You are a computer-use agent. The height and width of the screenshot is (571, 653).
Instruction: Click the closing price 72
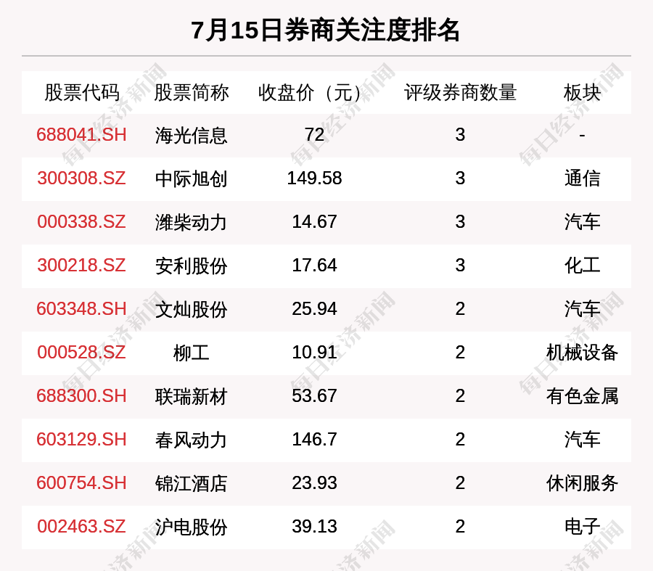(x=314, y=135)
